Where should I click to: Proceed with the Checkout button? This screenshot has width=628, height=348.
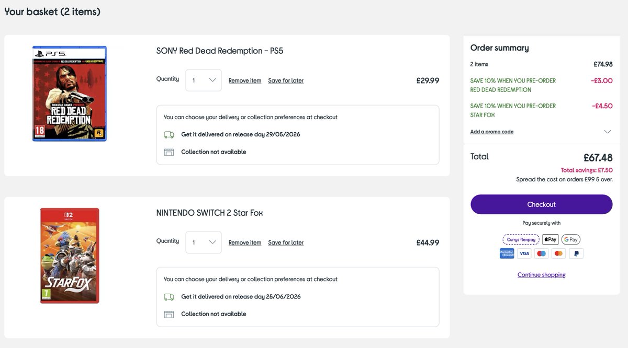[541, 204]
